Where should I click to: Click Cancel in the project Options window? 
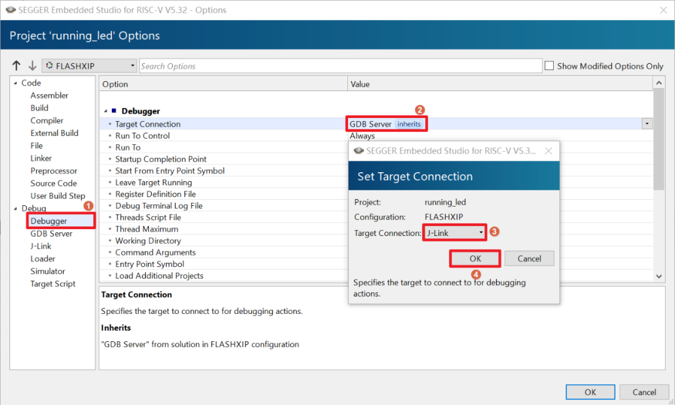click(x=644, y=392)
